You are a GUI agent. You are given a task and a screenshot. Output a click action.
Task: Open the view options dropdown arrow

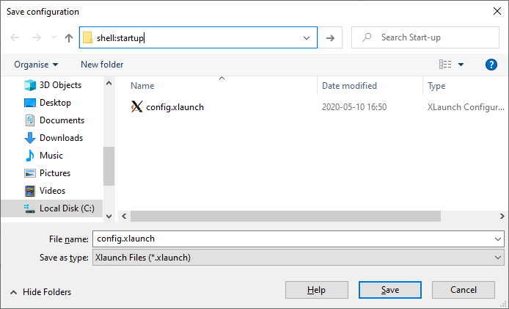point(461,65)
